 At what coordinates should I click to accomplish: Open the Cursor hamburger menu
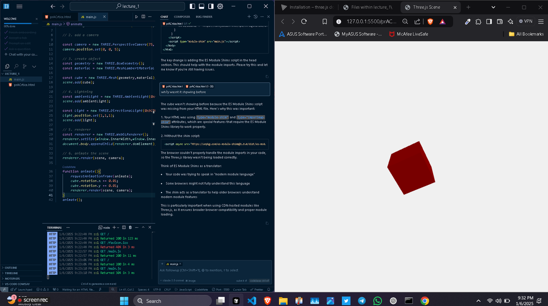[x=20, y=6]
